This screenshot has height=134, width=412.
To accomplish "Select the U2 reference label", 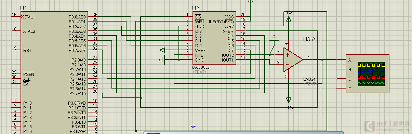I will tap(195, 8).
